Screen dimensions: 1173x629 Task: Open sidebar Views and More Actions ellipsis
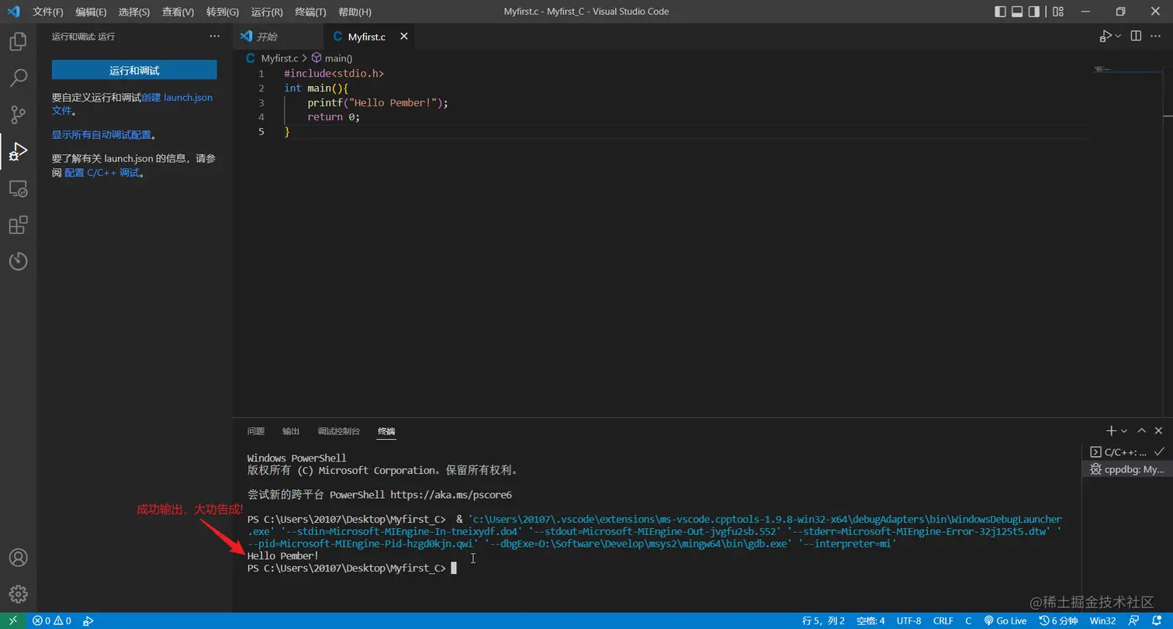pos(215,36)
